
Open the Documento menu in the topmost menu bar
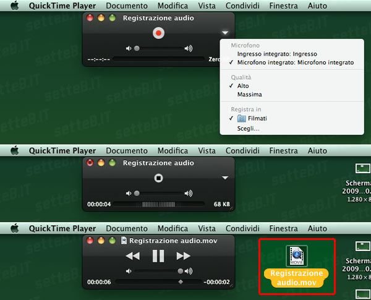coord(127,5)
